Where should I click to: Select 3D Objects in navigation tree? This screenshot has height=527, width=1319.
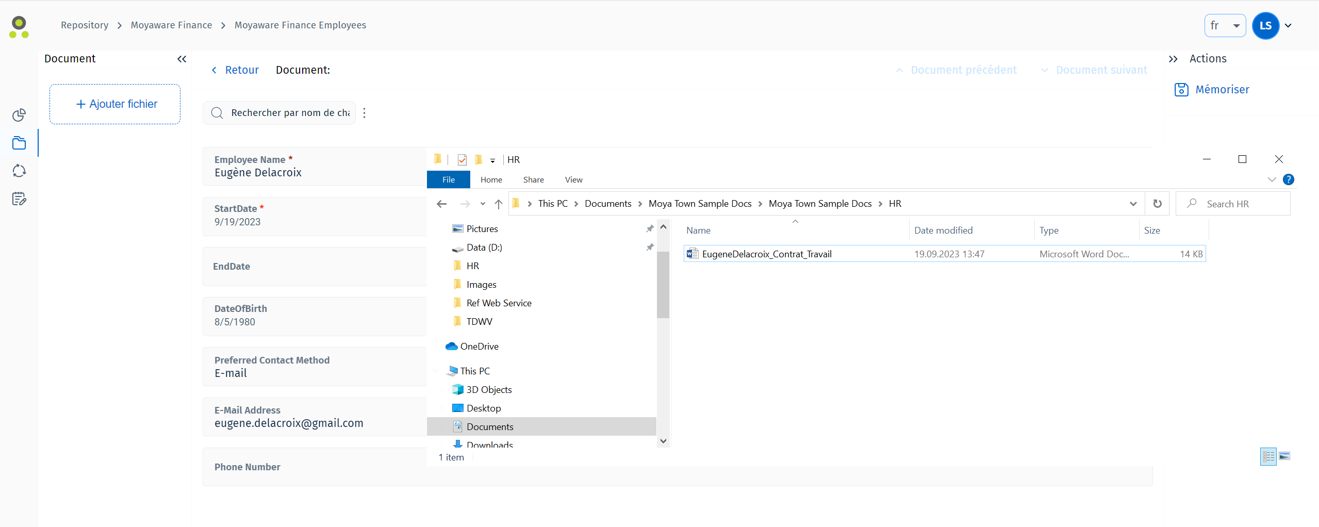482,389
